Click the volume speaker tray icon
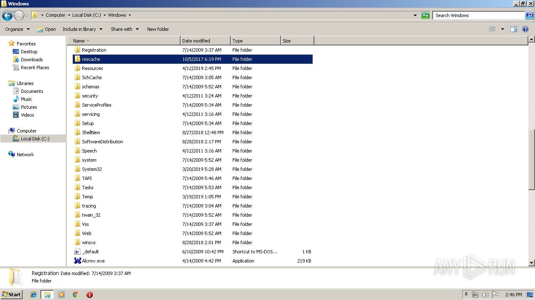Viewport: 535px width, 300px height. pyautogui.click(x=485, y=295)
